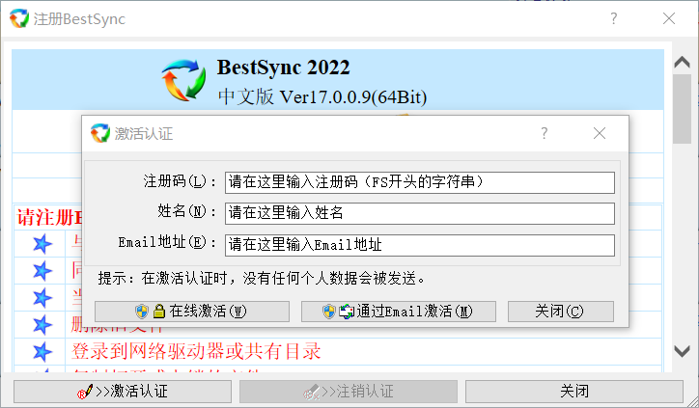Click the BestSync 2022 logo in the banner
Image resolution: width=699 pixels, height=408 pixels.
(x=183, y=80)
